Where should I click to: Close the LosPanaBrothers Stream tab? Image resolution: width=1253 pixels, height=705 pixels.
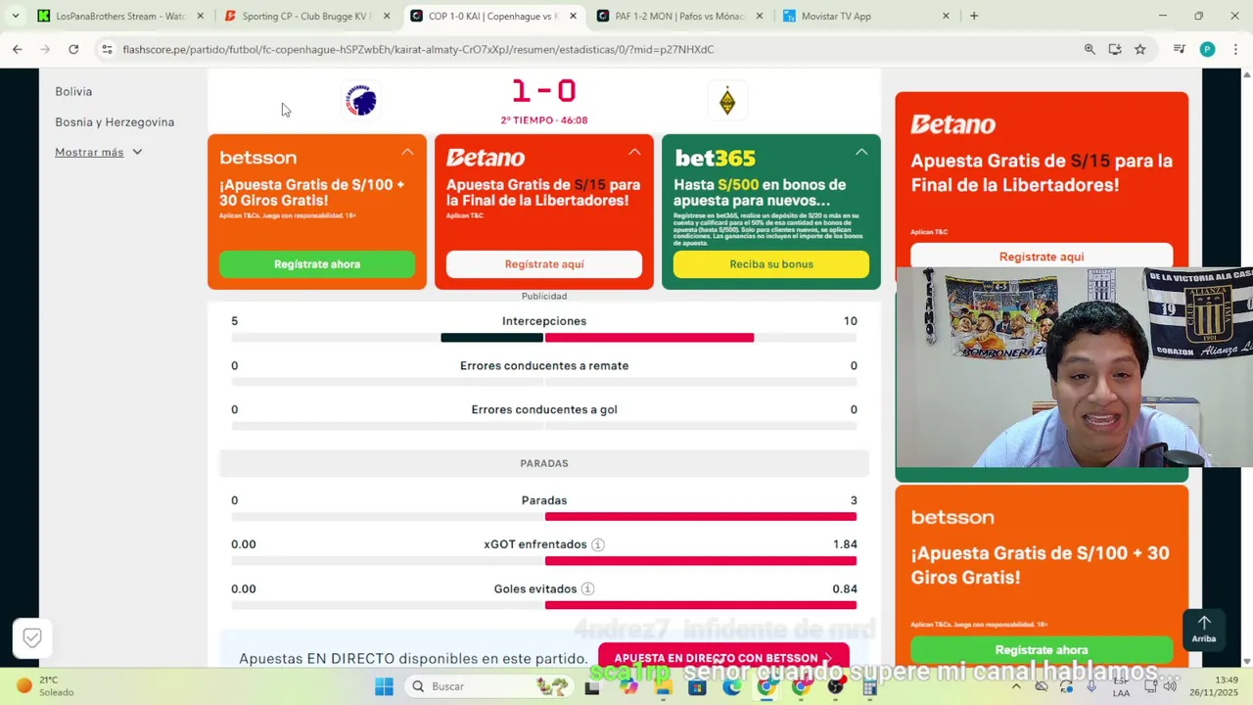pos(201,16)
